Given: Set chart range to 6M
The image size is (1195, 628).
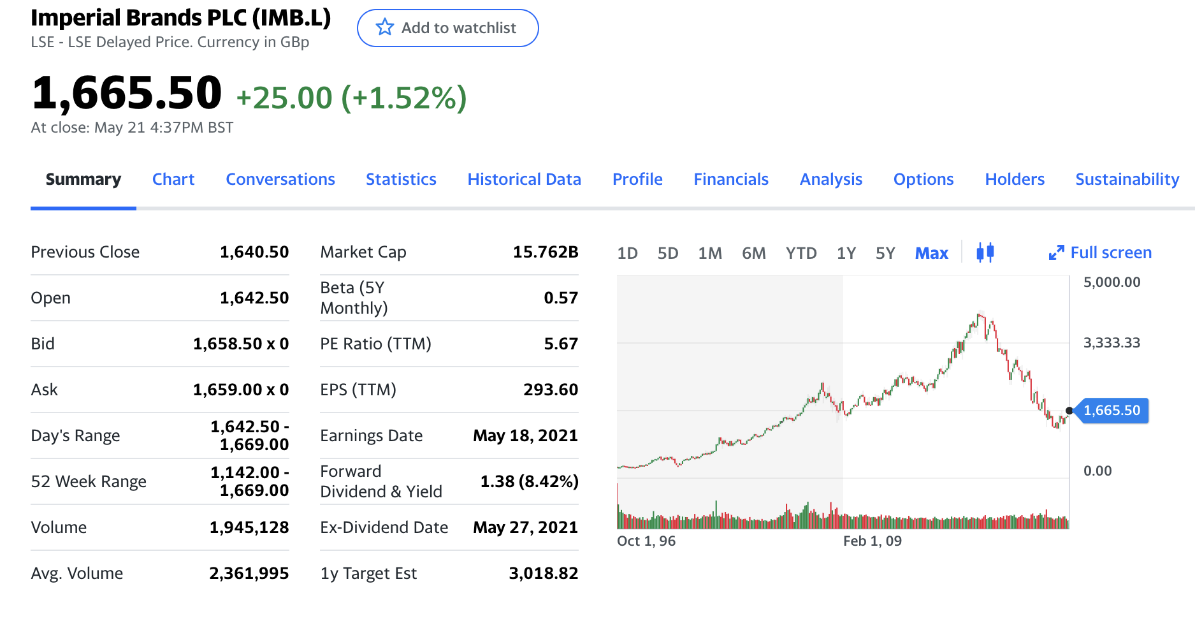Looking at the screenshot, I should [x=754, y=254].
